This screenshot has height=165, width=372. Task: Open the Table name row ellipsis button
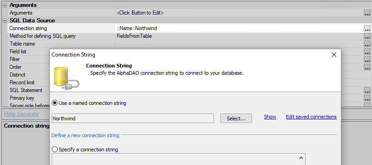[x=367, y=44]
